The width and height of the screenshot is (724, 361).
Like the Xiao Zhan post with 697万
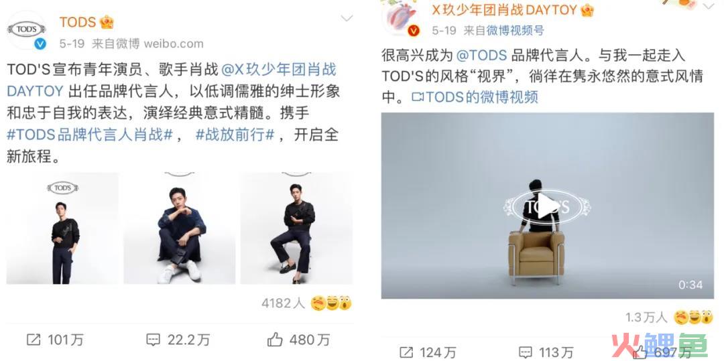click(x=640, y=353)
